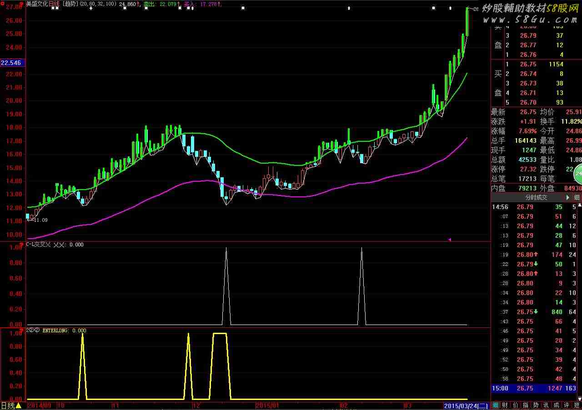
Task: Click sell level 1 price 26.76
Action: tap(528, 55)
